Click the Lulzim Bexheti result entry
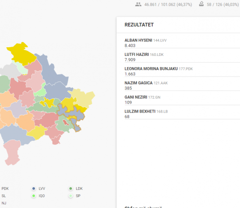 pos(182,114)
